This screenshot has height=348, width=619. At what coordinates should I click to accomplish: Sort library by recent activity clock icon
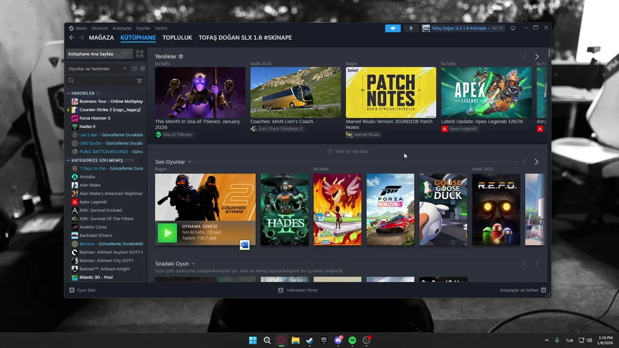[x=134, y=69]
